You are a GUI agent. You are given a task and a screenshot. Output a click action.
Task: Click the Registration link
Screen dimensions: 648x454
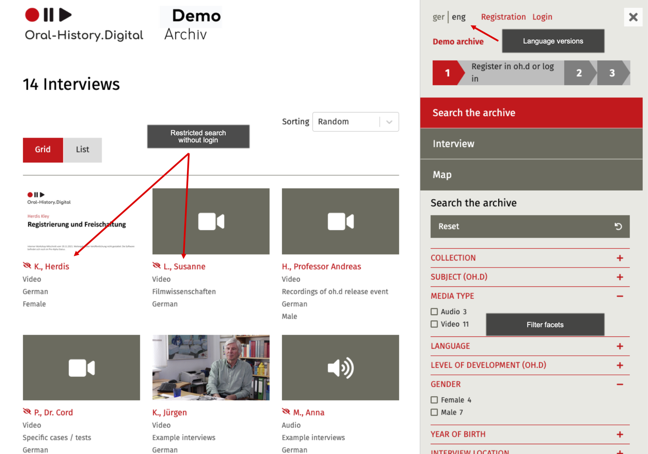(503, 17)
